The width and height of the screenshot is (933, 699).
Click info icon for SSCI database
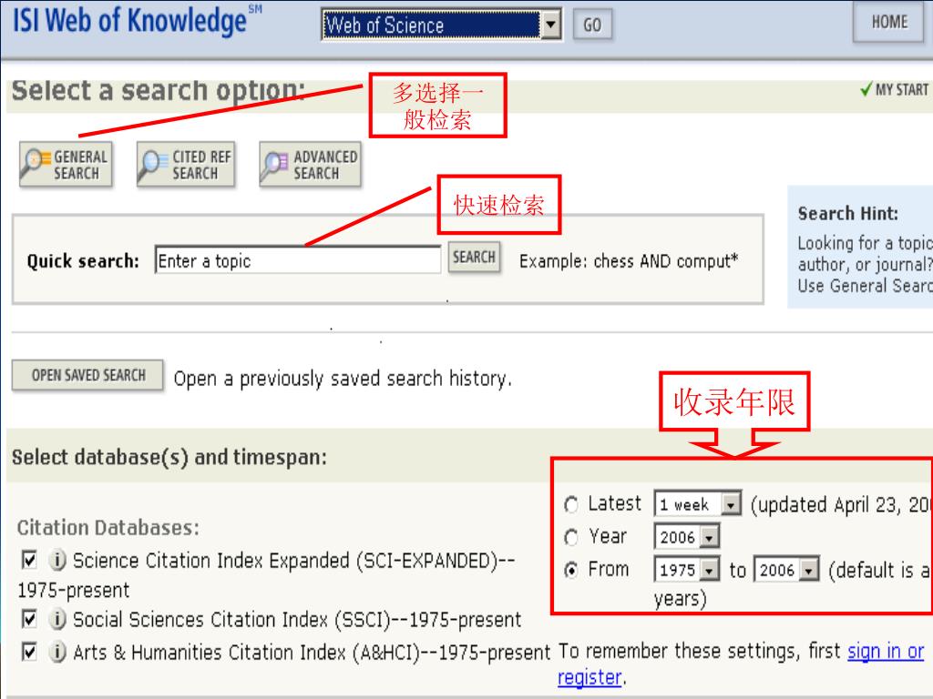pos(57,619)
